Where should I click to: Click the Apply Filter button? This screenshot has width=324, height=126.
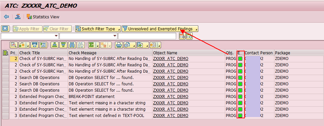point(27,29)
